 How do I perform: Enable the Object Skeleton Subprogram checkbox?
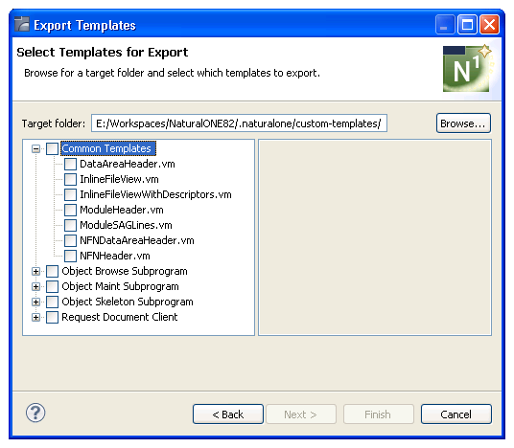tap(52, 302)
